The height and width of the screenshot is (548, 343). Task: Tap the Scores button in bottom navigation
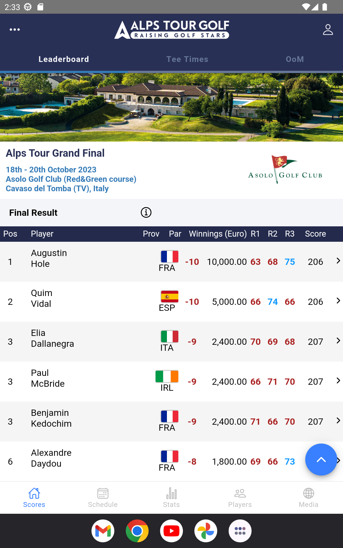coord(34,497)
